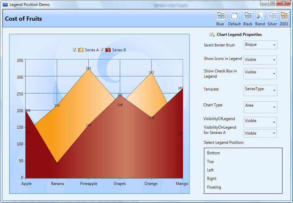Click the Chart Legend Properties header icon
Screen dimensions: 293x203
212,35
